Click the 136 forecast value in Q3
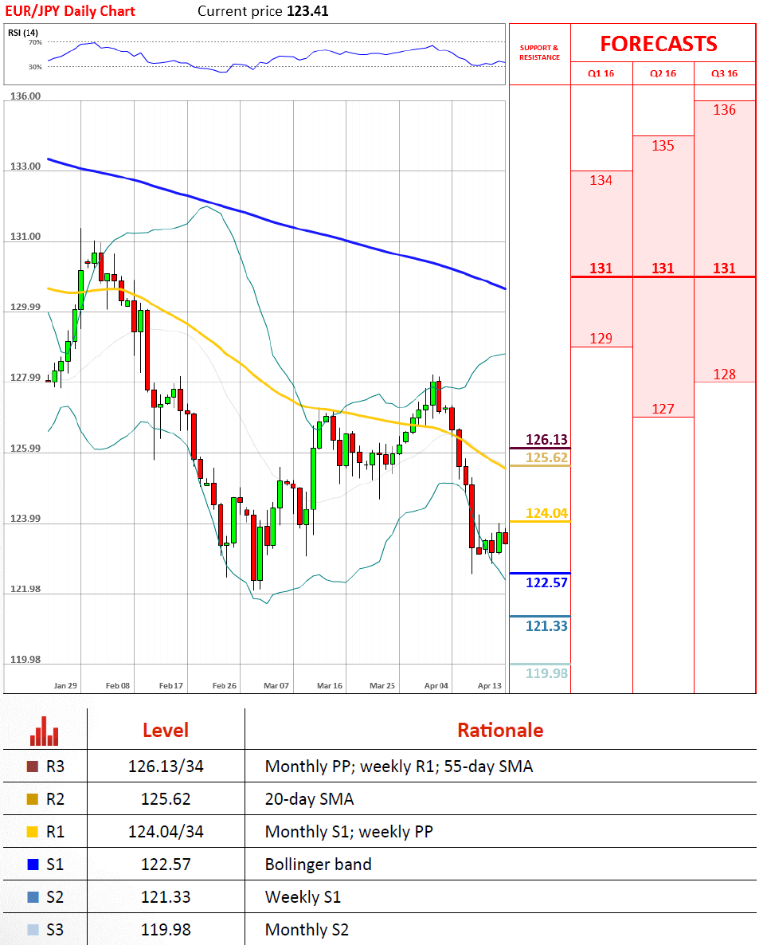Screen dimensions: 767x945 pos(724,110)
